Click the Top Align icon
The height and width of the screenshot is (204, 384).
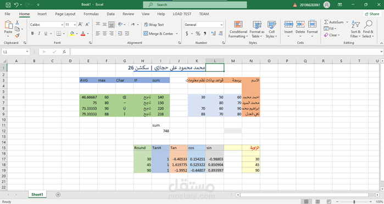[98, 24]
